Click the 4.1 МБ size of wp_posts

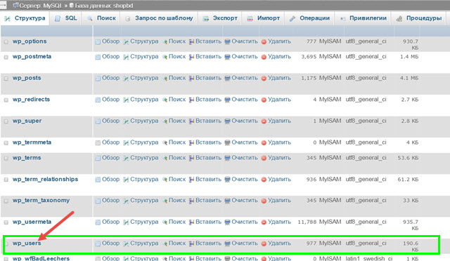(x=409, y=78)
